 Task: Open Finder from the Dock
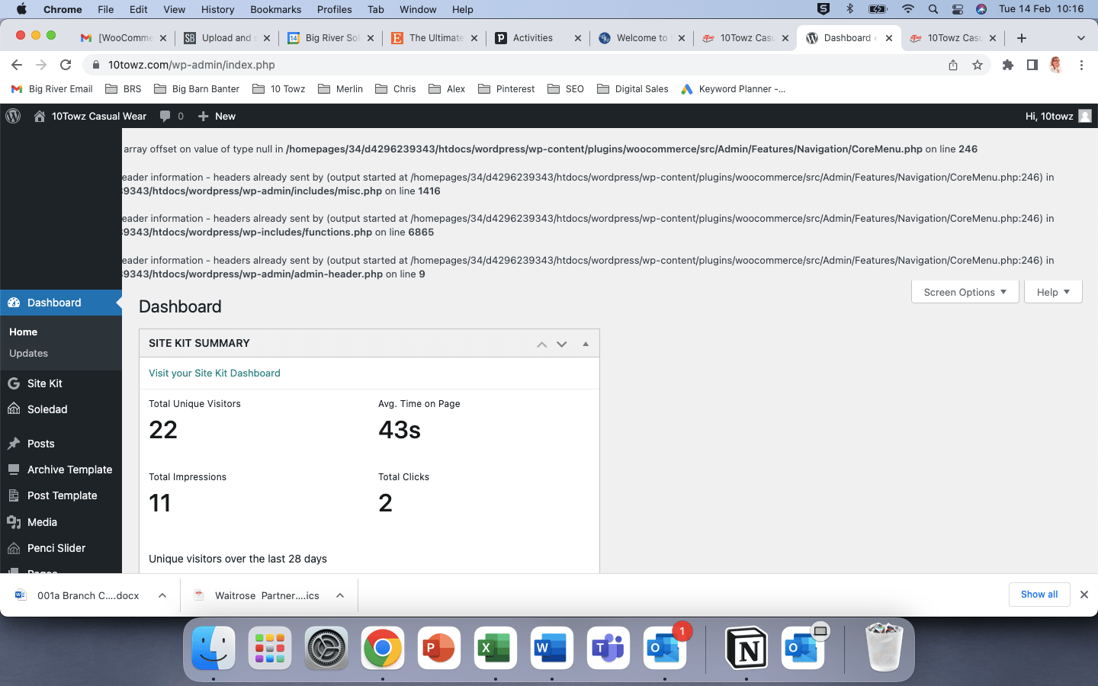213,649
